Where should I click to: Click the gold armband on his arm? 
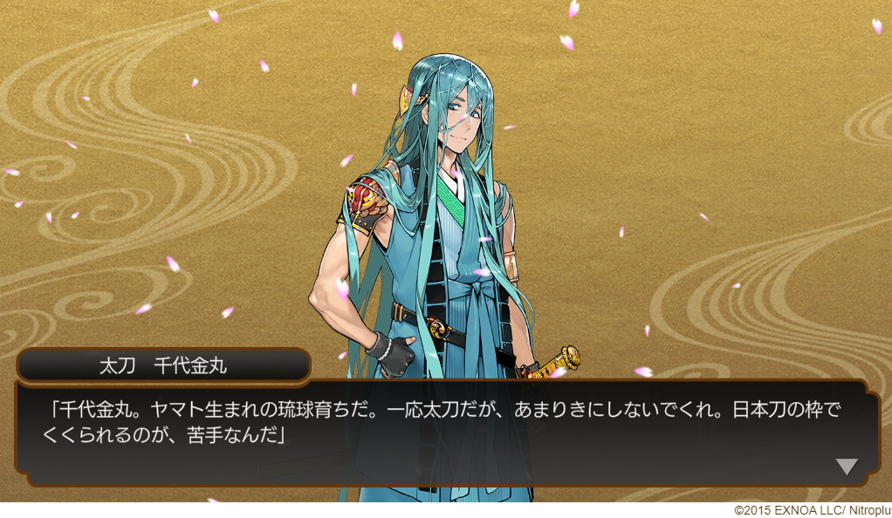click(x=511, y=266)
